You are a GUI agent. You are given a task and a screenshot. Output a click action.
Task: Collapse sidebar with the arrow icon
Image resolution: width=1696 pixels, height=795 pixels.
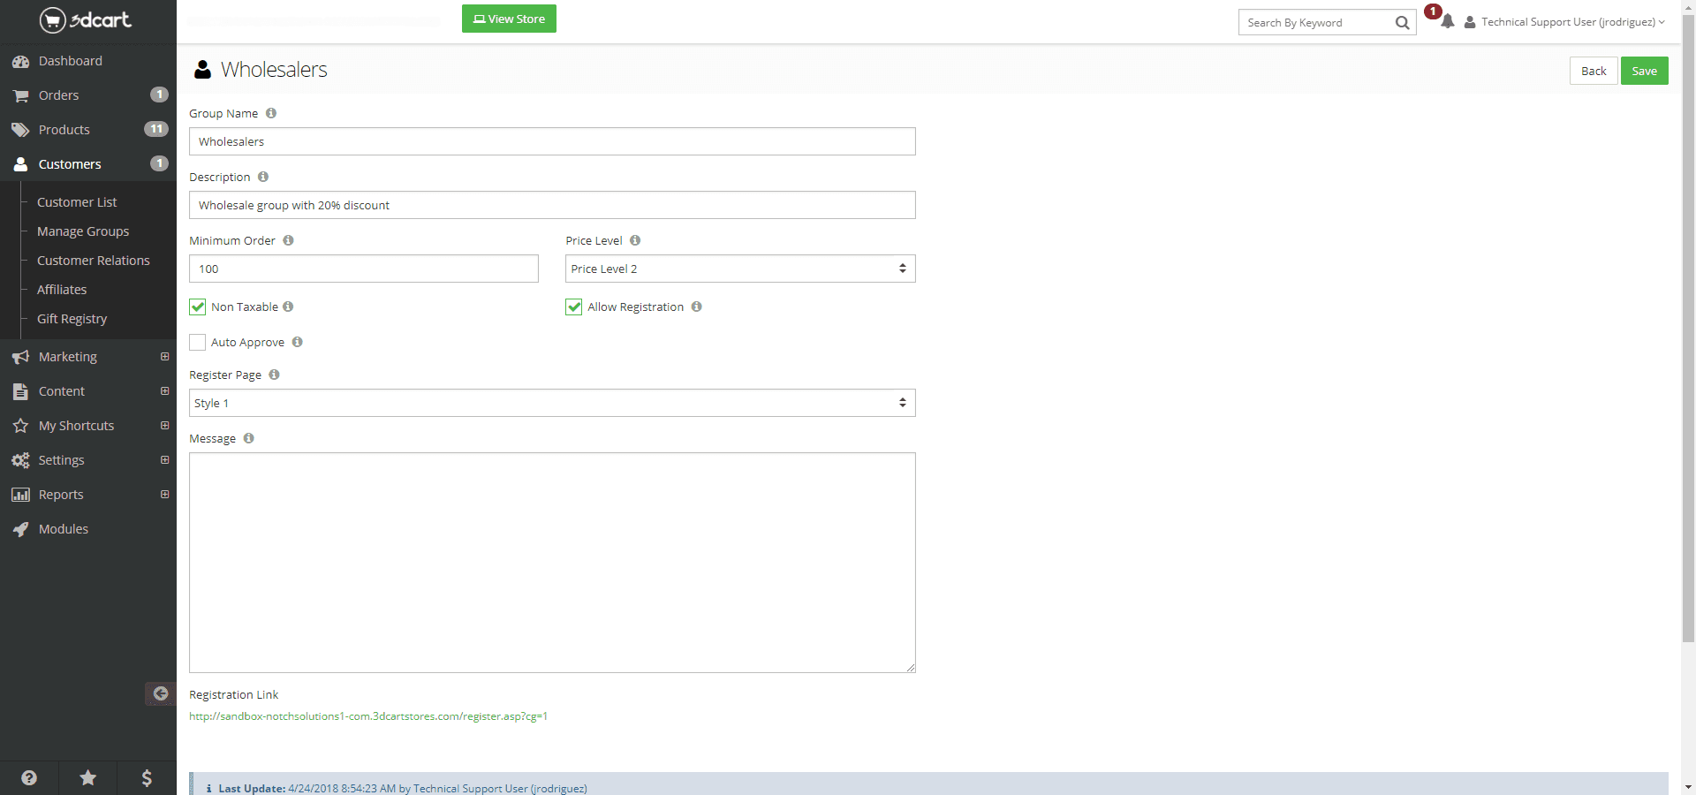tap(160, 693)
